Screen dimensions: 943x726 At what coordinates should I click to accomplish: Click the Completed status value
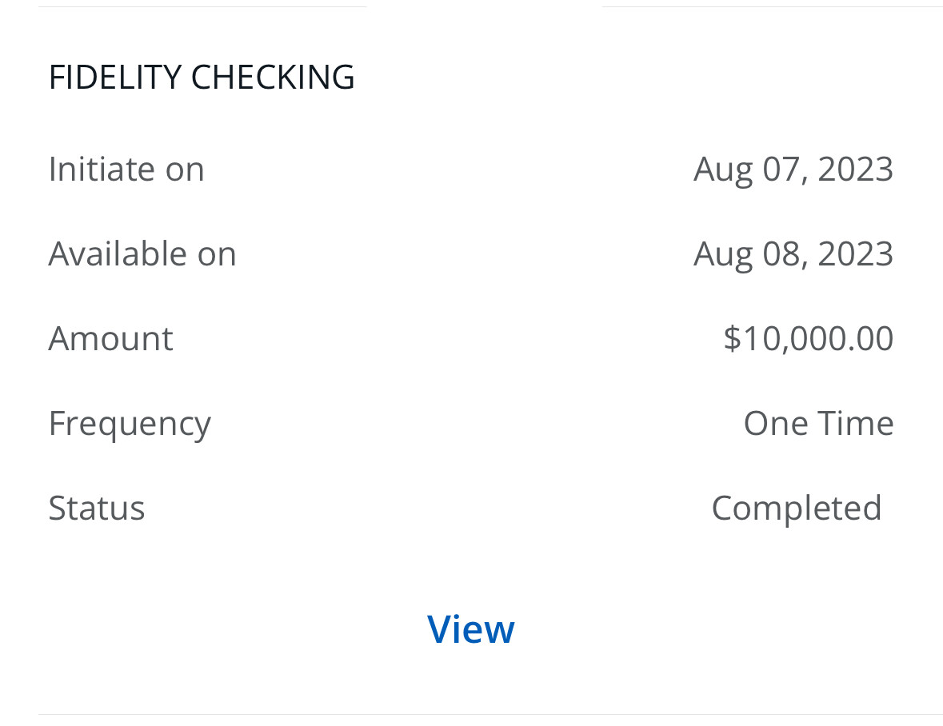click(797, 507)
